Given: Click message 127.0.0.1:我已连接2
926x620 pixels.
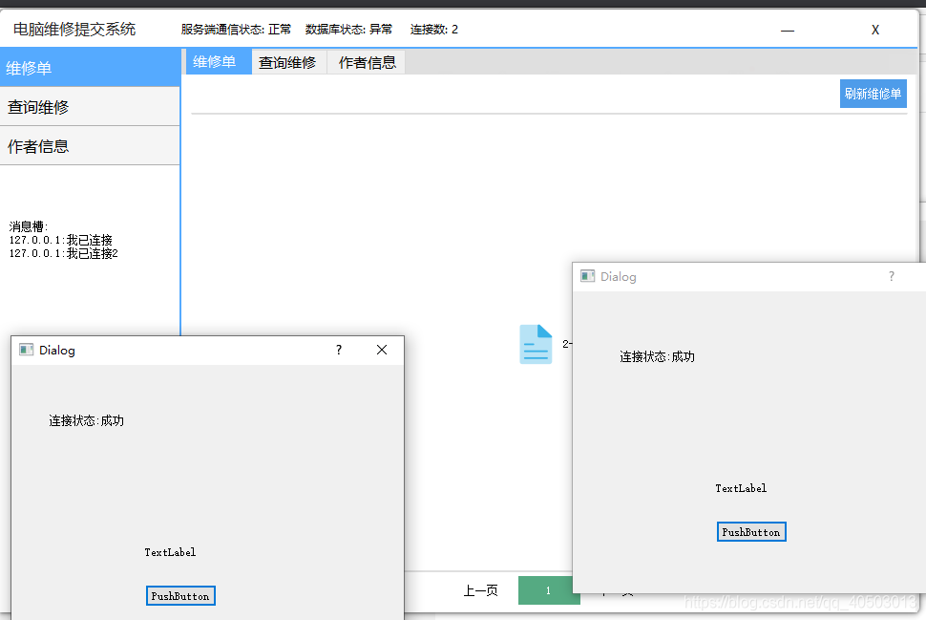Looking at the screenshot, I should point(63,253).
